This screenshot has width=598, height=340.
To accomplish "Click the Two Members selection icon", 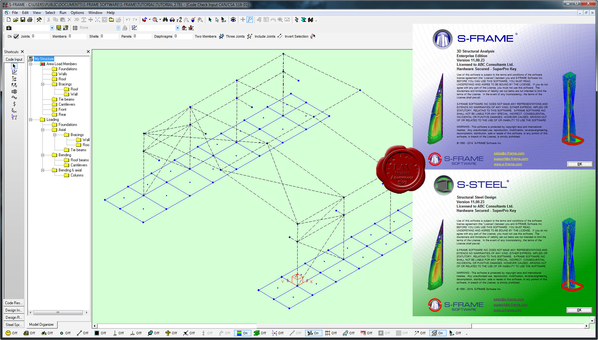I will (x=221, y=36).
